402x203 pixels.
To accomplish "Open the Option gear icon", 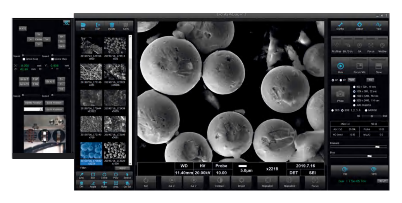I will pyautogui.click(x=359, y=26).
